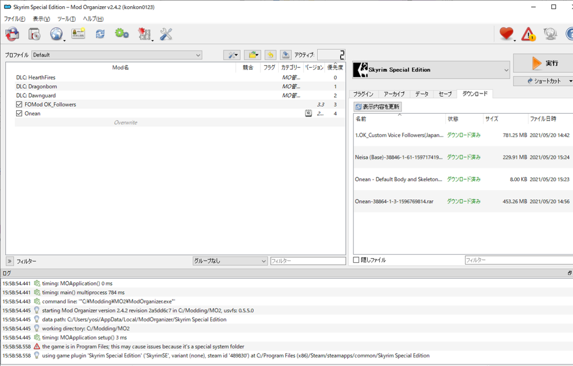Viewport: 573px width, 366px height.
Task: Open the green gears executables icon
Action: click(x=122, y=34)
